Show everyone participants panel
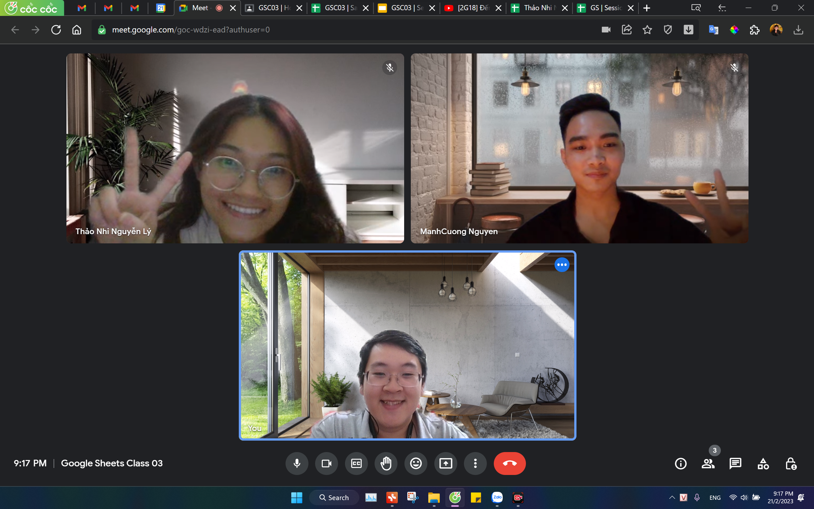The width and height of the screenshot is (814, 509). point(708,464)
